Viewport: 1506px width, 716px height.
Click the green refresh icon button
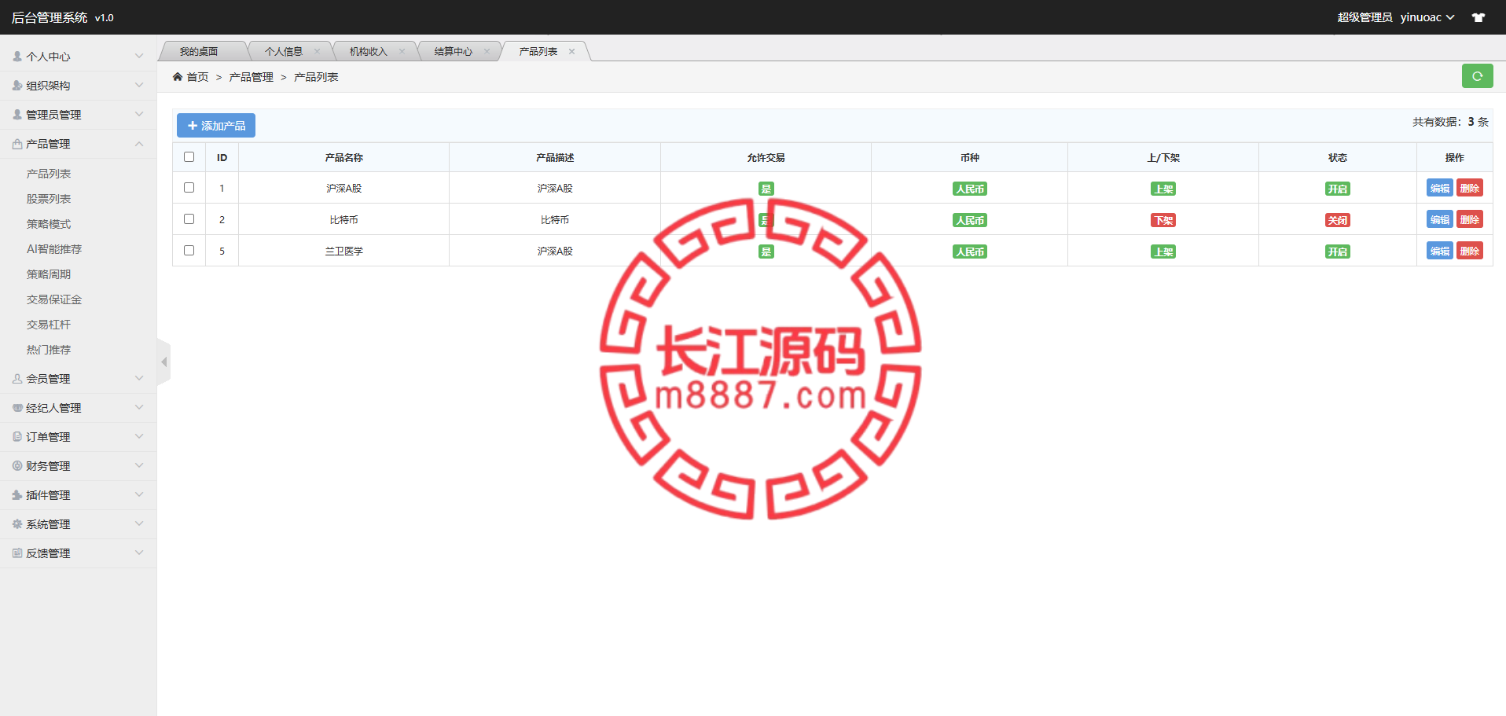point(1477,76)
